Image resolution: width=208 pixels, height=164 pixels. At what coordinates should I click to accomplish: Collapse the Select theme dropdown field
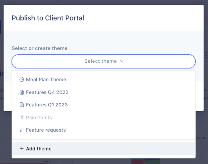(x=104, y=61)
